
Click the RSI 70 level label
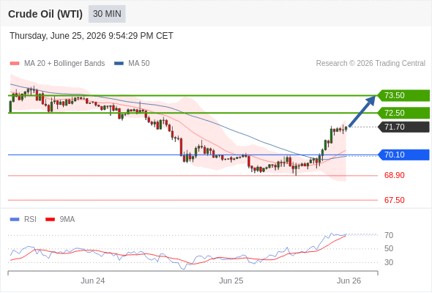tap(389, 235)
